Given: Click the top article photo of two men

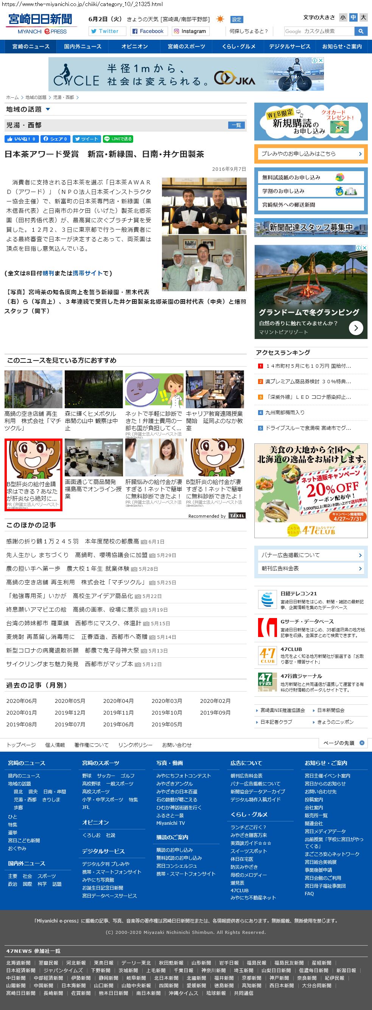Looking at the screenshot, I should (x=204, y=206).
